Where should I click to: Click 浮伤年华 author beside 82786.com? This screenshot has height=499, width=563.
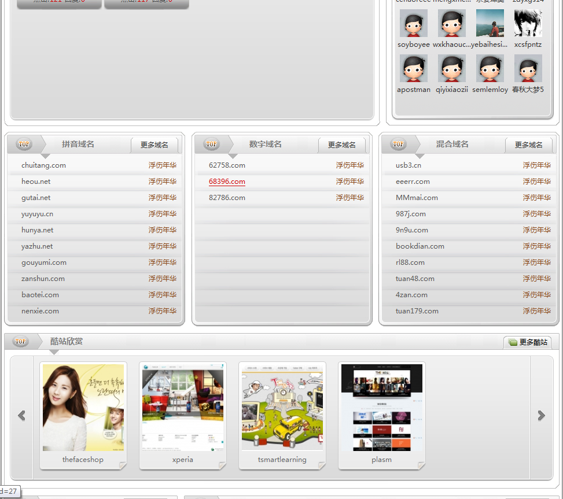point(350,198)
